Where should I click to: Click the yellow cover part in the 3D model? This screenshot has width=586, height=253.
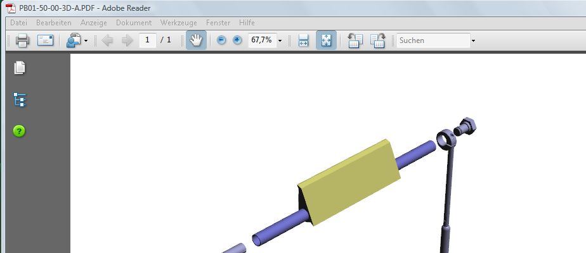(x=349, y=183)
